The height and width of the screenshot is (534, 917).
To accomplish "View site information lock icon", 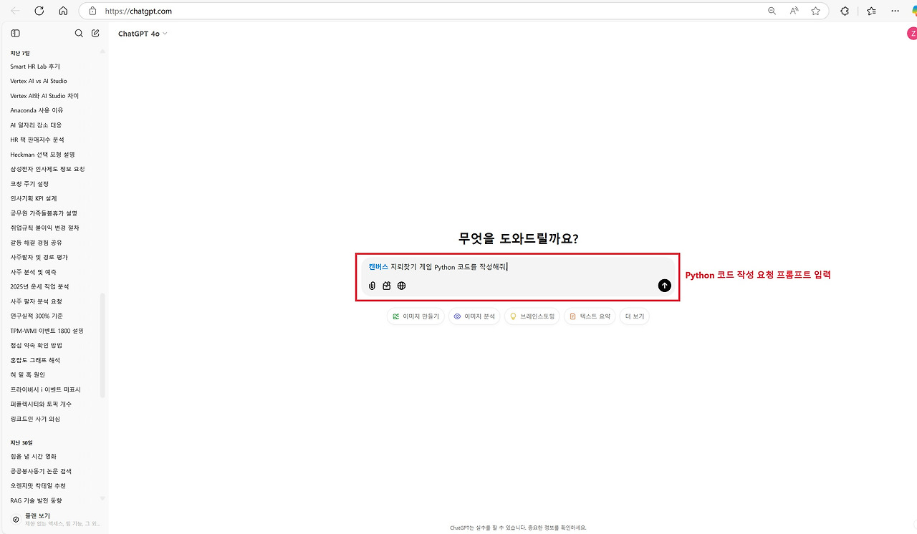I will [92, 11].
